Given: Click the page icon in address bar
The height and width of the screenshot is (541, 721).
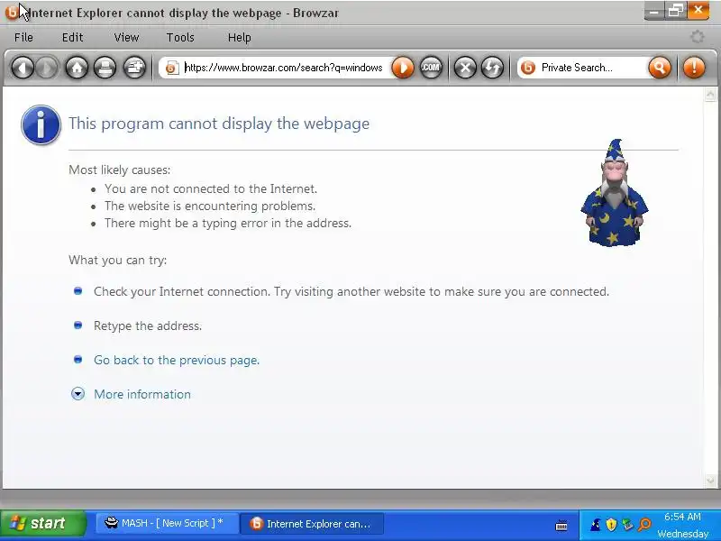Looking at the screenshot, I should click(171, 69).
